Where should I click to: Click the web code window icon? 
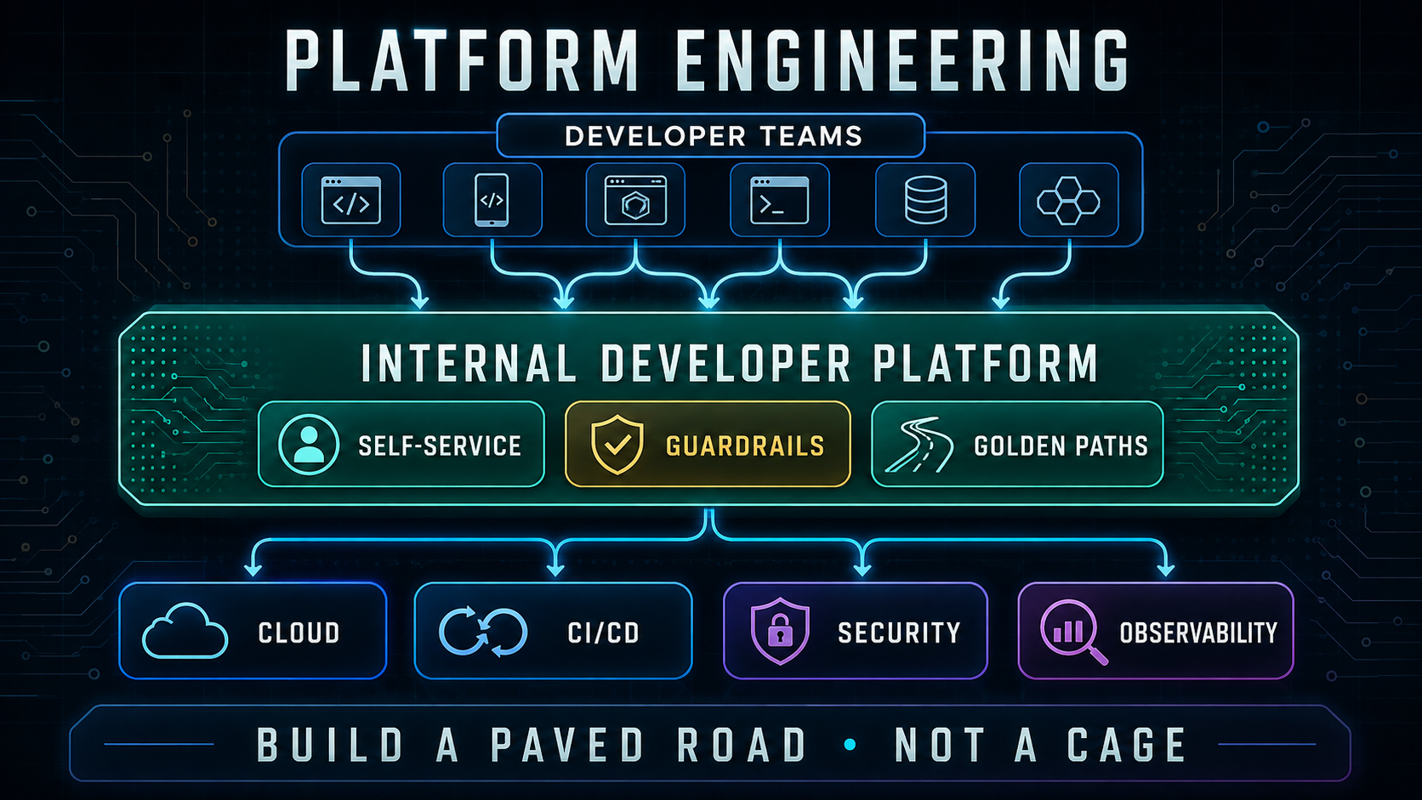pyautogui.click(x=350, y=200)
